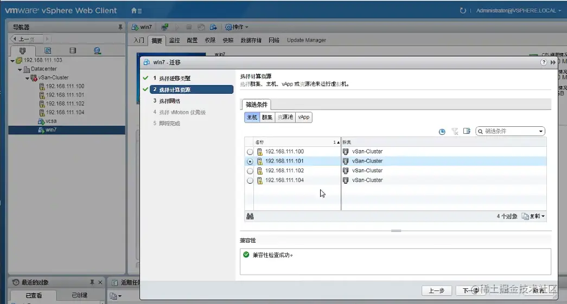Select radio button for host 192.168.111.102
The width and height of the screenshot is (567, 304).
pos(250,171)
